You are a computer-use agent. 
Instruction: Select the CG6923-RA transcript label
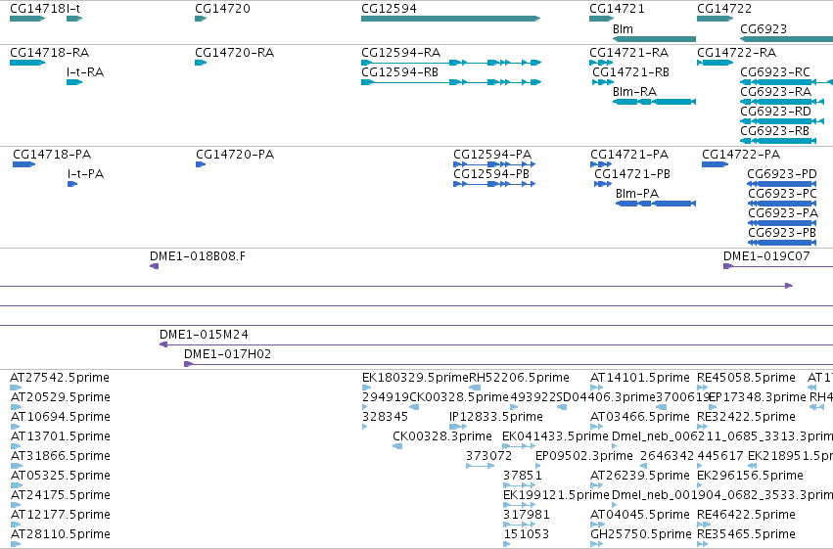click(x=775, y=92)
